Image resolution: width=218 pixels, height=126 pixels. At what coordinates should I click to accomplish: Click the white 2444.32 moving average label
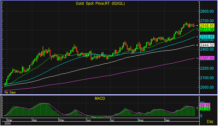click(x=207, y=45)
